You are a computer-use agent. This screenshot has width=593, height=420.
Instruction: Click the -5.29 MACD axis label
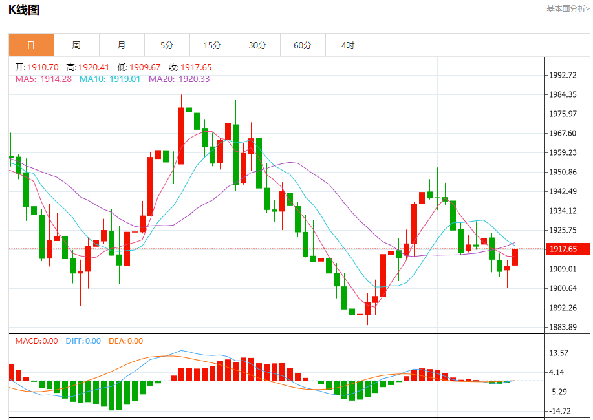pyautogui.click(x=558, y=392)
